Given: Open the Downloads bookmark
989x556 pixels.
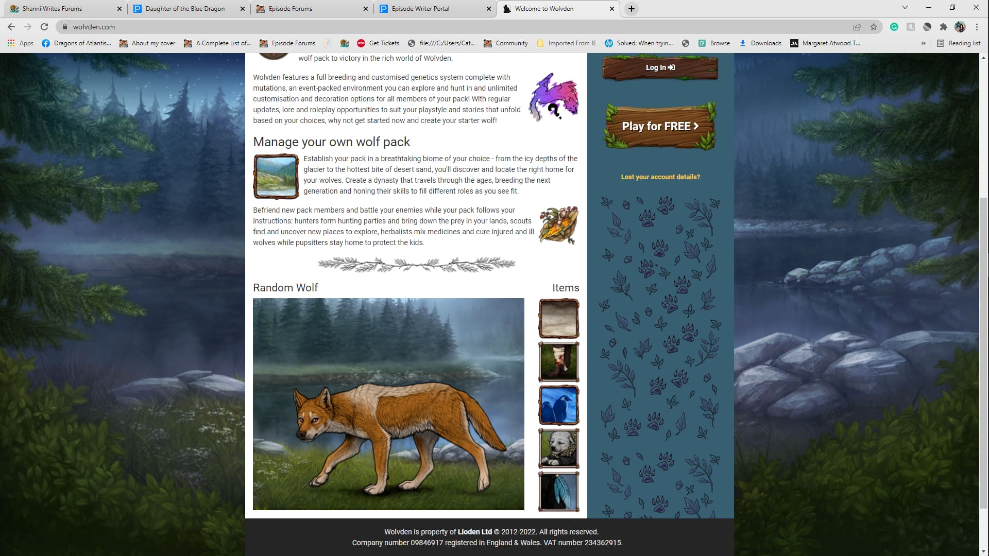Looking at the screenshot, I should click(x=760, y=43).
